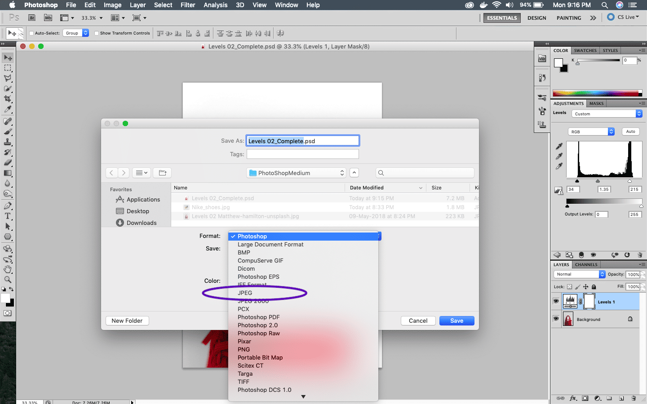Hide the Background layer visibility eye
The height and width of the screenshot is (404, 647).
(x=556, y=319)
